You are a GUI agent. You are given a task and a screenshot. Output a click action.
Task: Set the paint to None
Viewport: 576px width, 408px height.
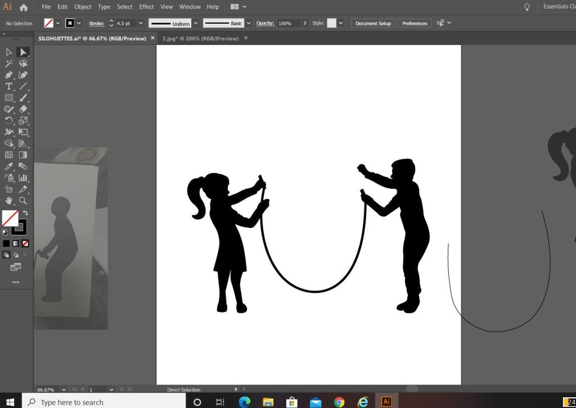(x=25, y=243)
